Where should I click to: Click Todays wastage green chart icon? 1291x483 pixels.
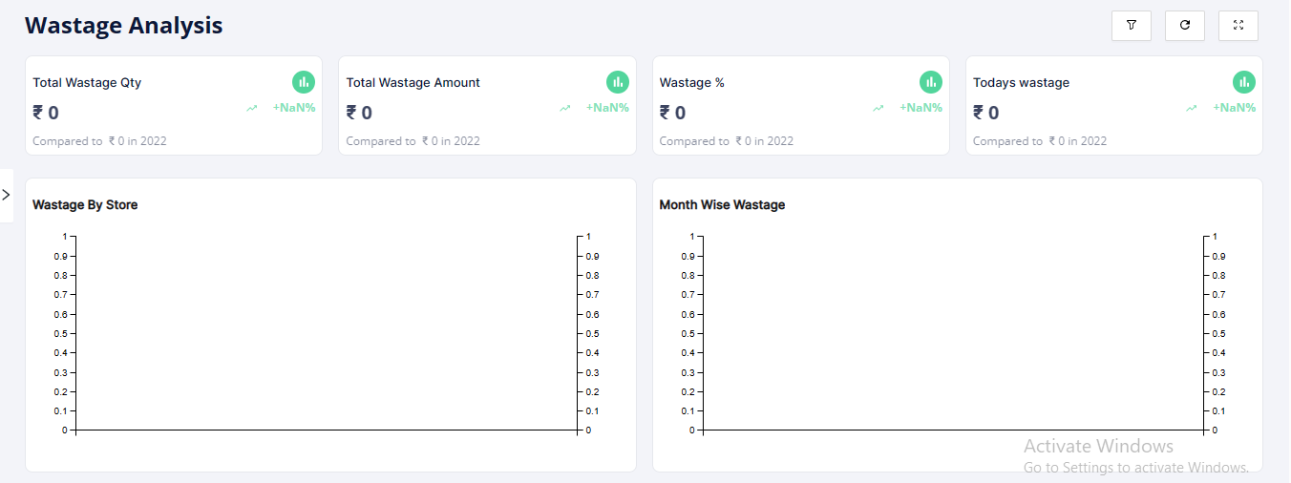tap(1244, 82)
